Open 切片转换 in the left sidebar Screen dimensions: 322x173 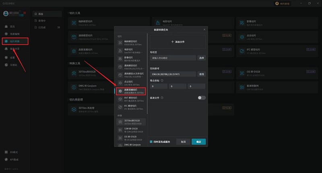pyautogui.click(x=15, y=41)
